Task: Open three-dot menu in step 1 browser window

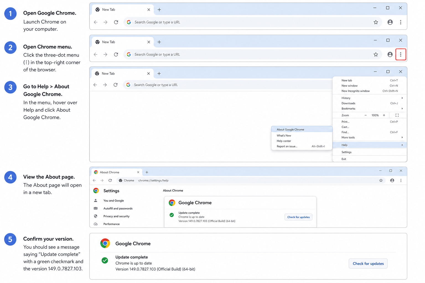Action: [401, 22]
